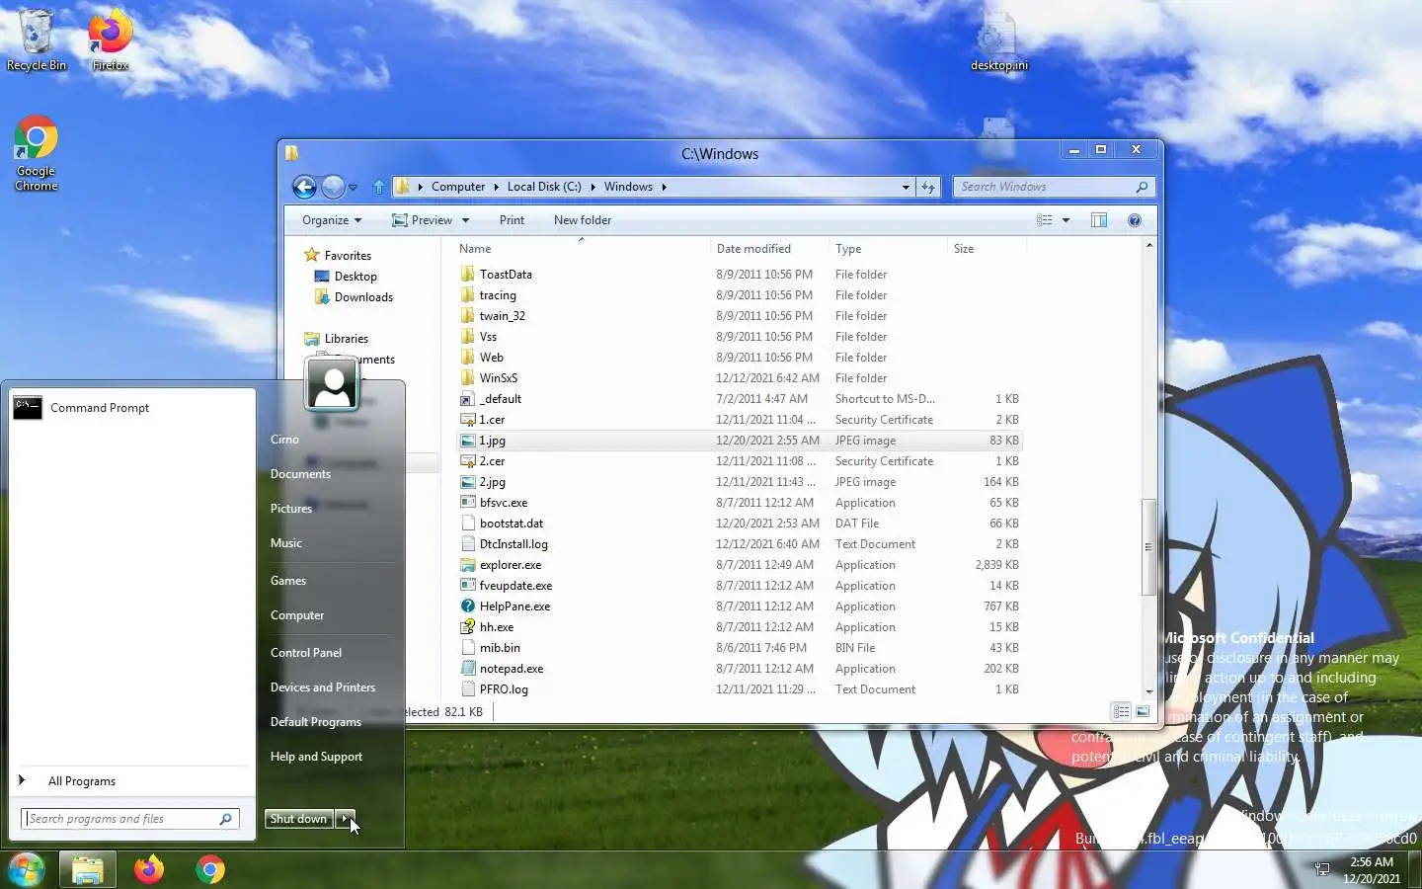Select the hh.exe file icon
Screen dimensions: 1422x889
pyautogui.click(x=468, y=627)
